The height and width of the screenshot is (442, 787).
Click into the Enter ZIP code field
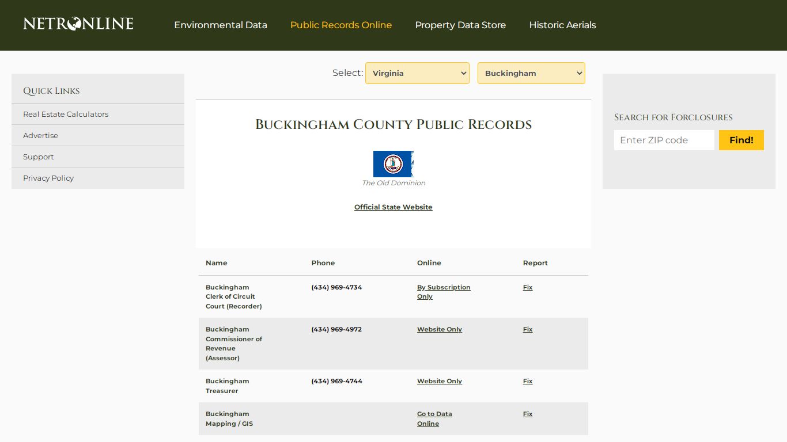click(x=664, y=140)
